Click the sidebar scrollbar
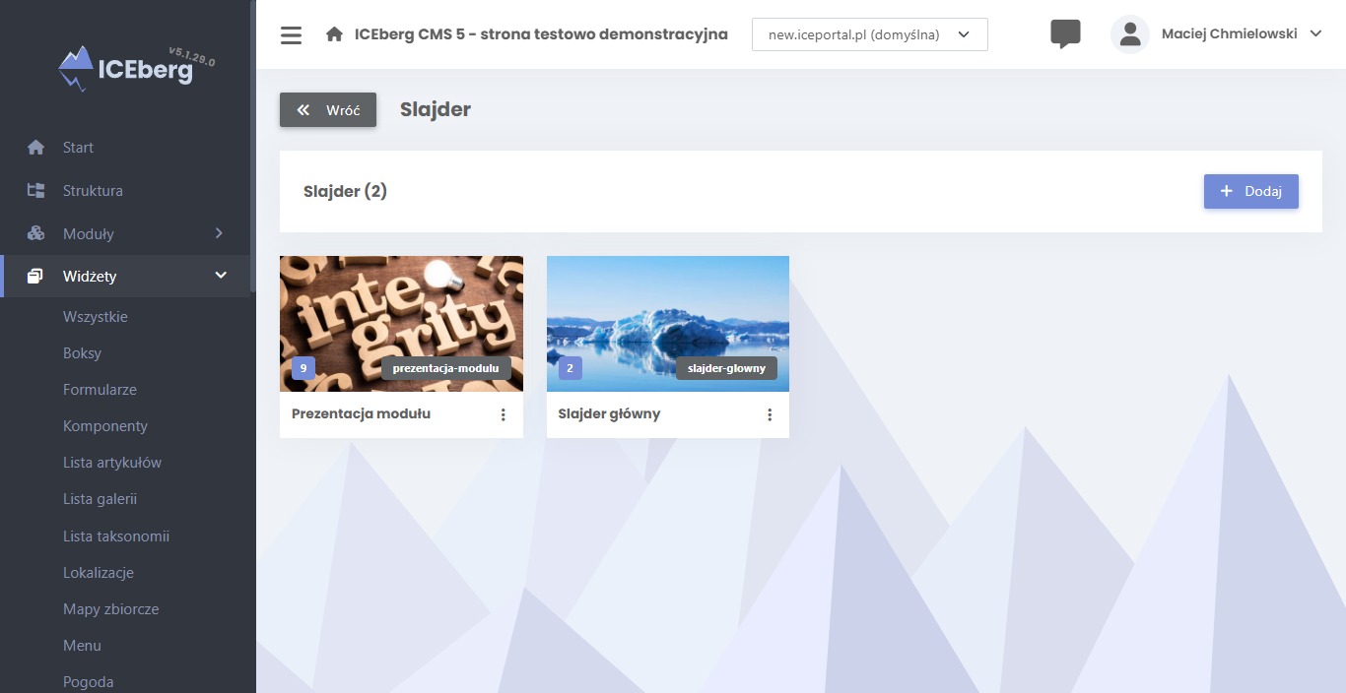 [x=253, y=148]
